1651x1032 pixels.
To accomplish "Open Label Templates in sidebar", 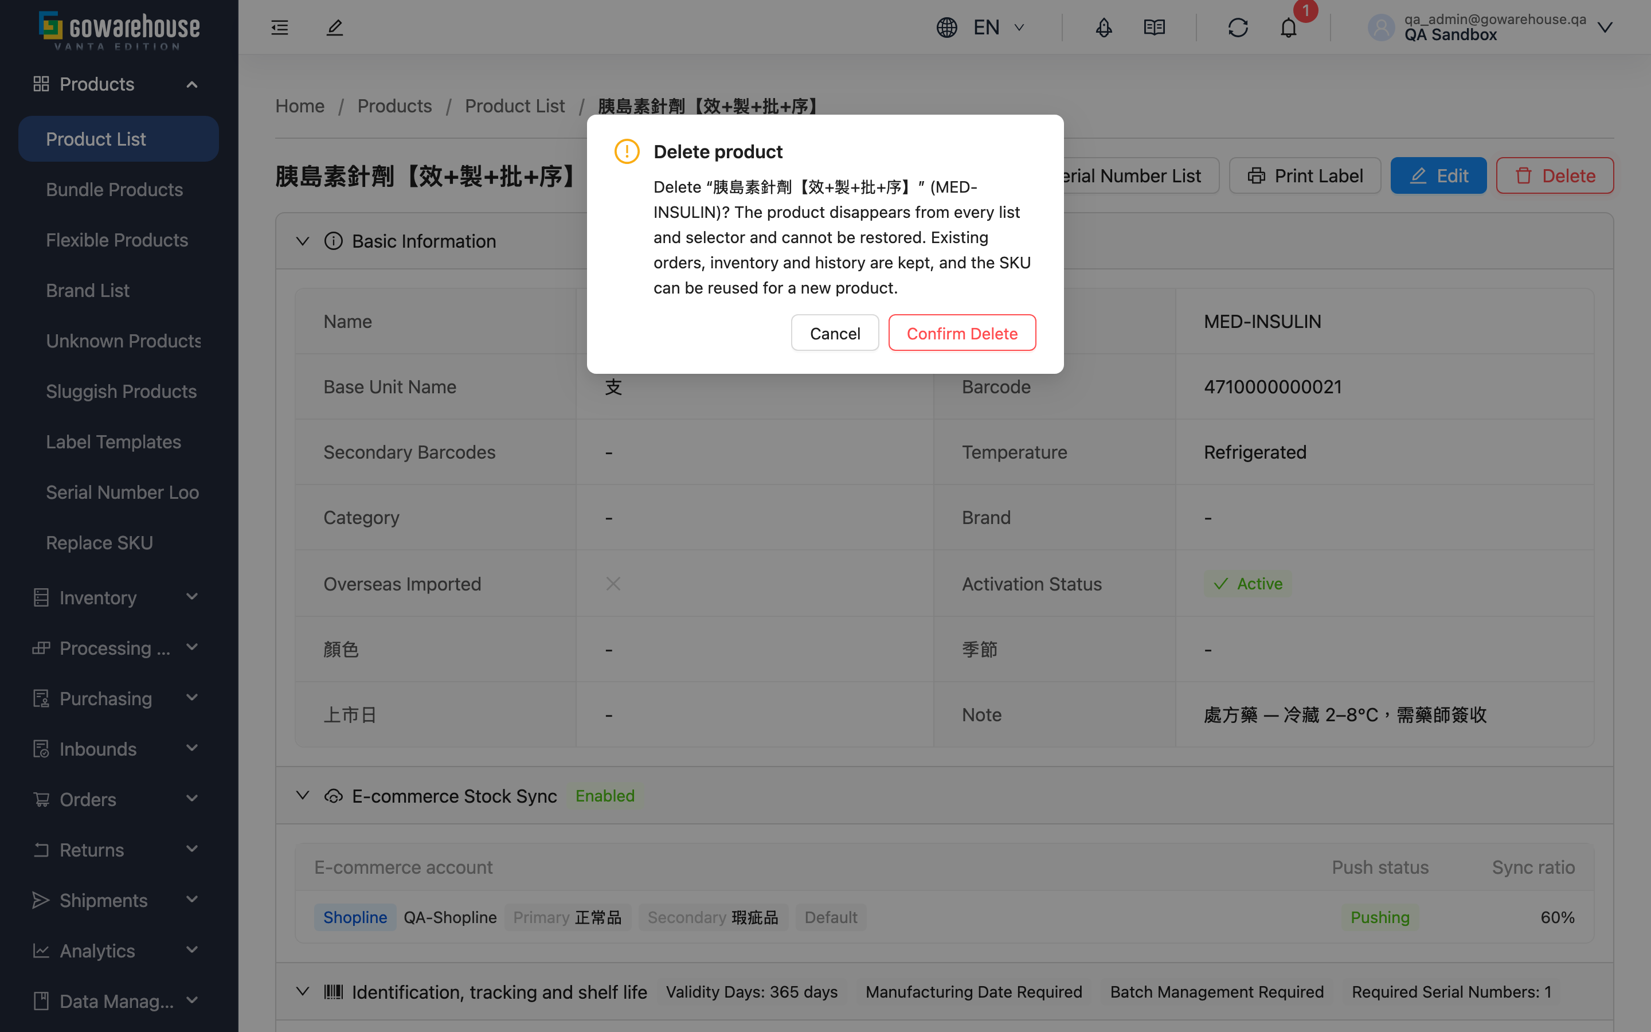I will (119, 441).
